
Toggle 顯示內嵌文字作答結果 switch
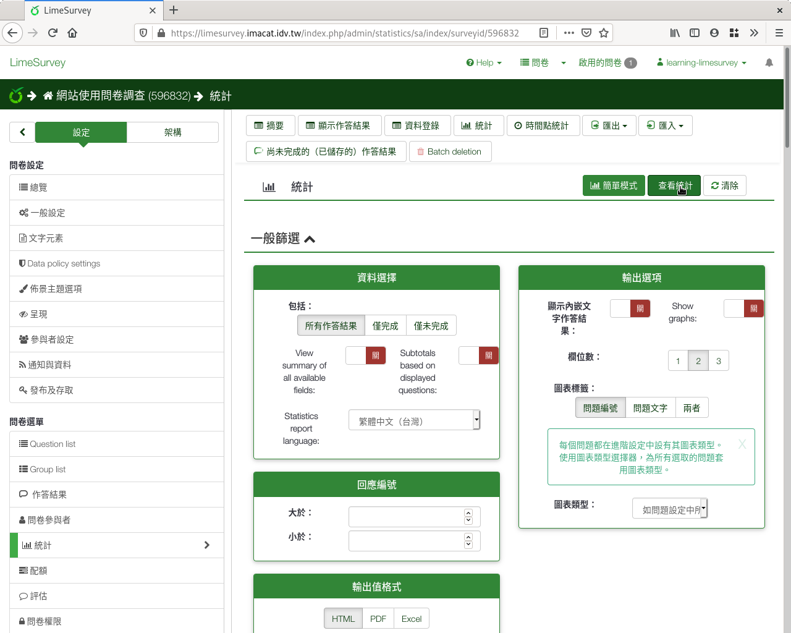tap(630, 308)
